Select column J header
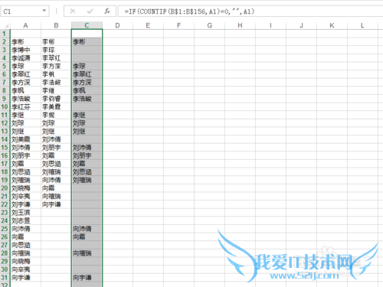383x287 pixels. click(301, 25)
